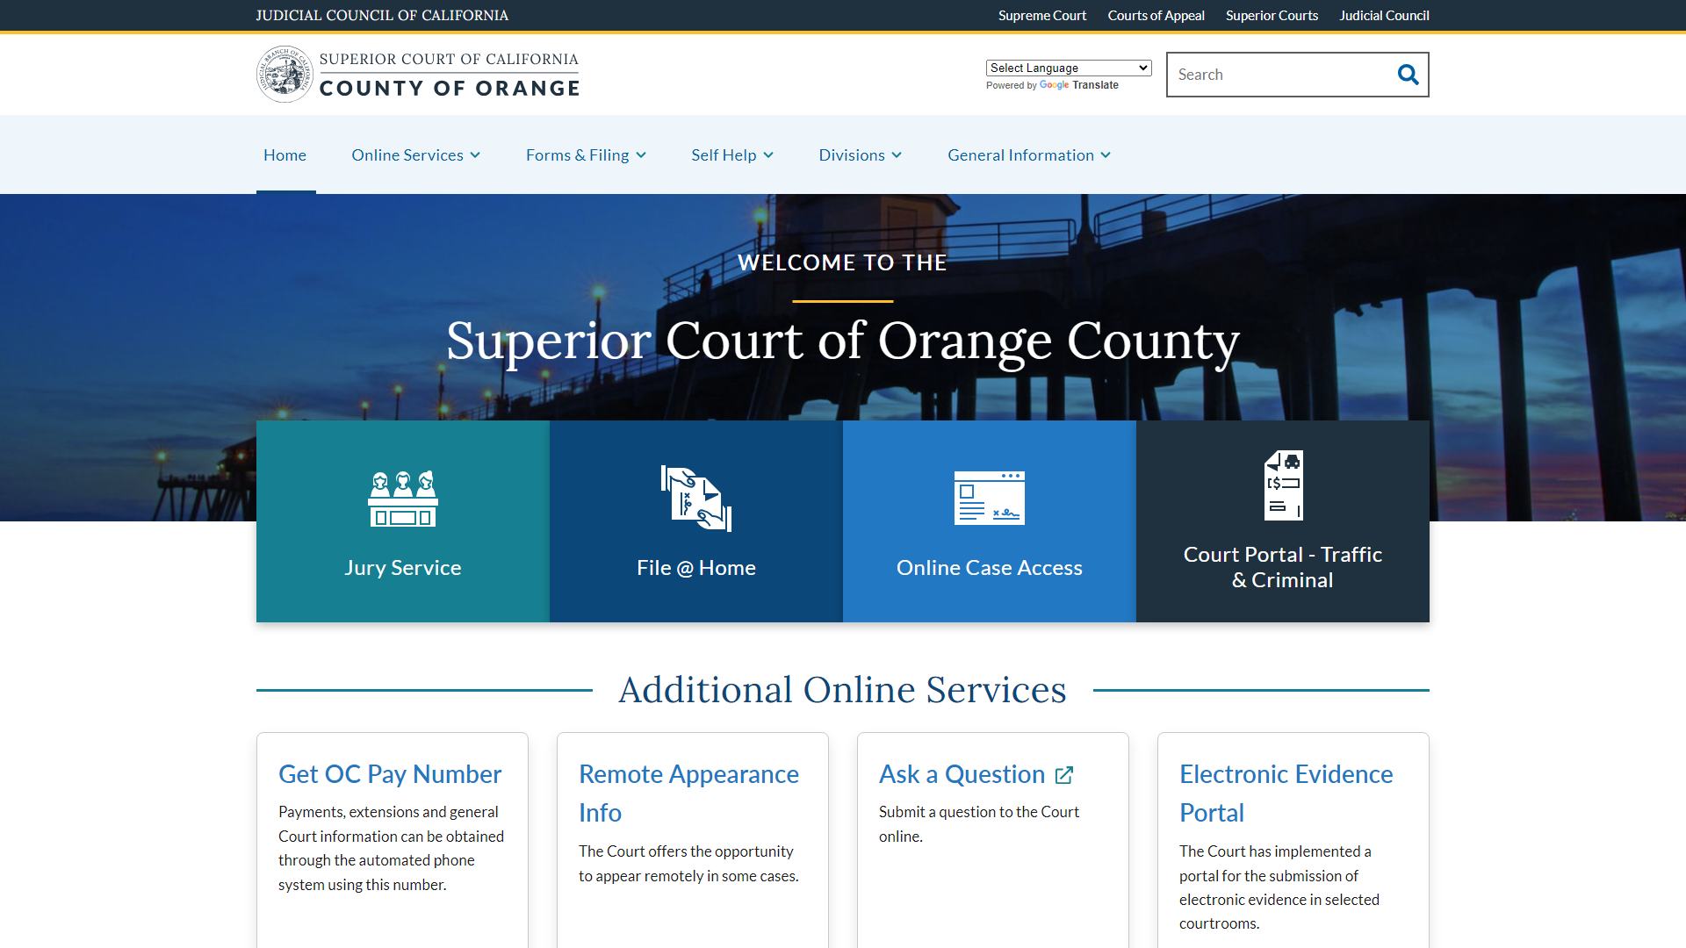The width and height of the screenshot is (1686, 948).
Task: Click the Online Case Access browser icon
Action: 990,498
